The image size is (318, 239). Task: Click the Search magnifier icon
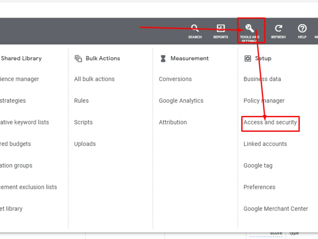(x=195, y=28)
